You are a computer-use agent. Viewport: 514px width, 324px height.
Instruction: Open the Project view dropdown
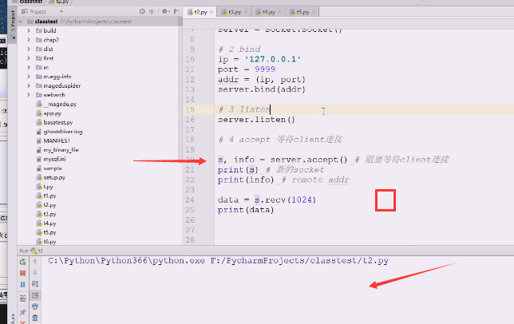(x=61, y=12)
